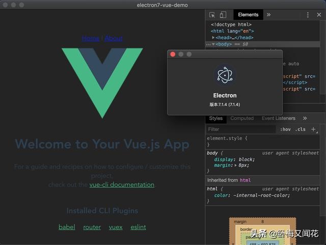Click the display: block declaration

(x=234, y=159)
